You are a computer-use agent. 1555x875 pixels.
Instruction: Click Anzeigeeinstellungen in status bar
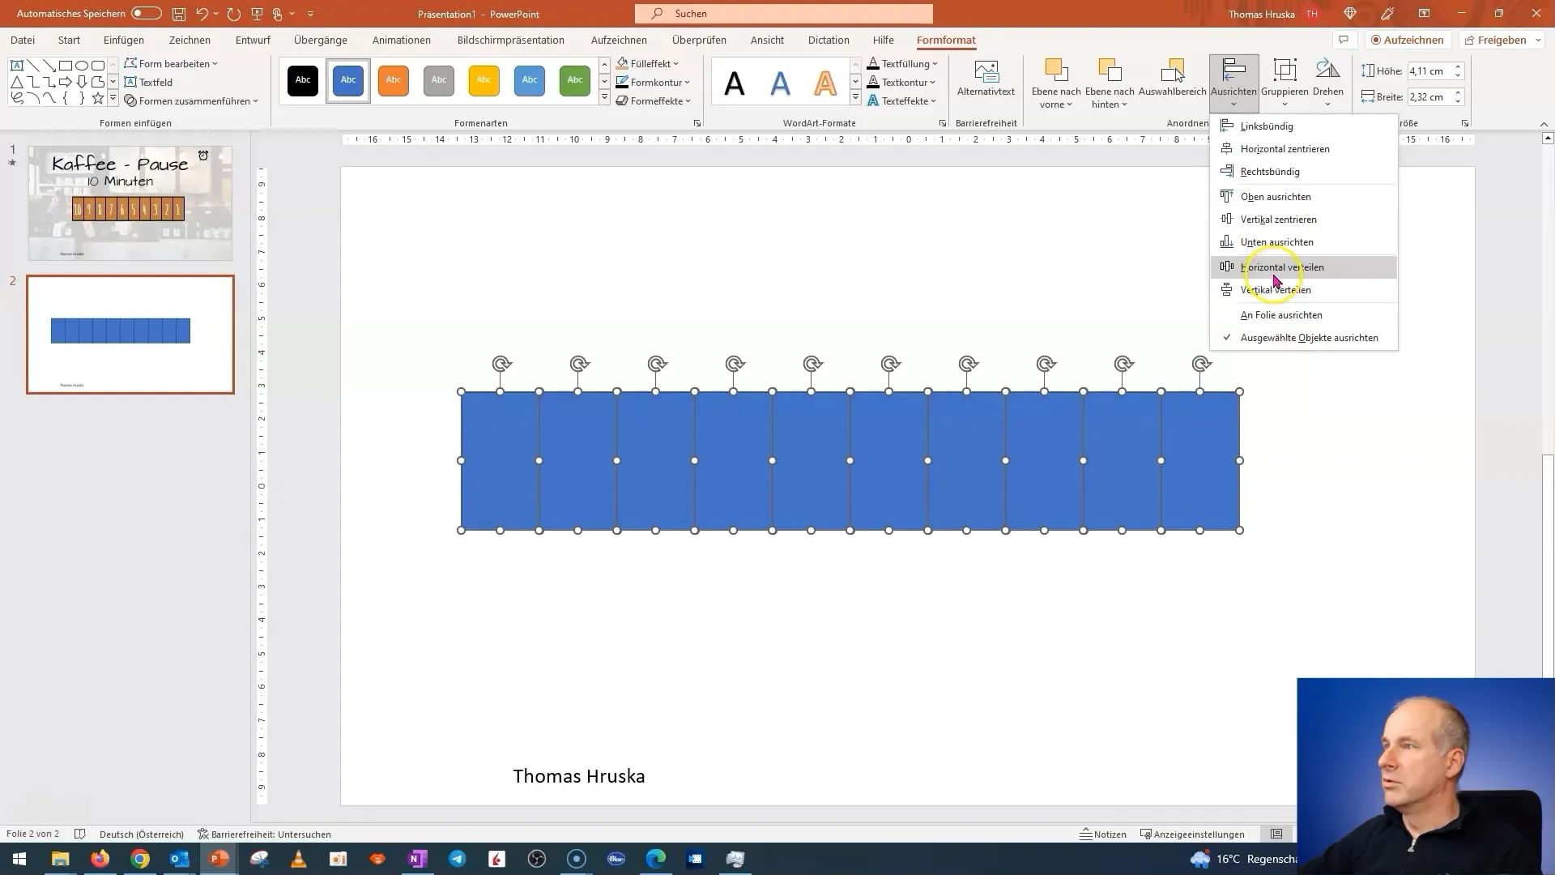point(1192,834)
